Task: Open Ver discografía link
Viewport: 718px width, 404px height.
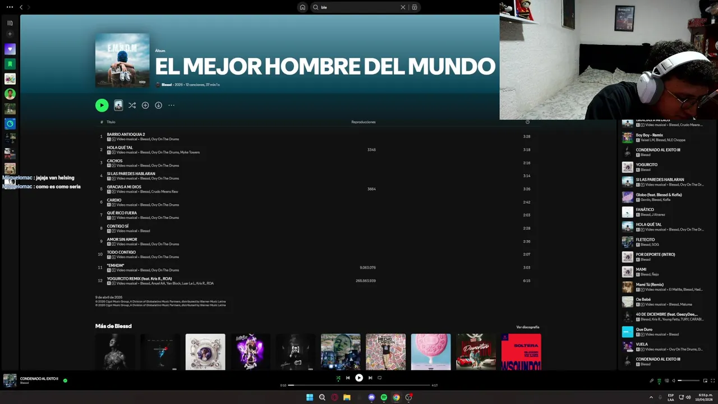Action: pos(528,327)
